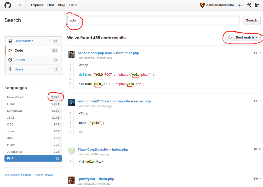Open ThaekCorpDev identicon avatar

coord(72,151)
